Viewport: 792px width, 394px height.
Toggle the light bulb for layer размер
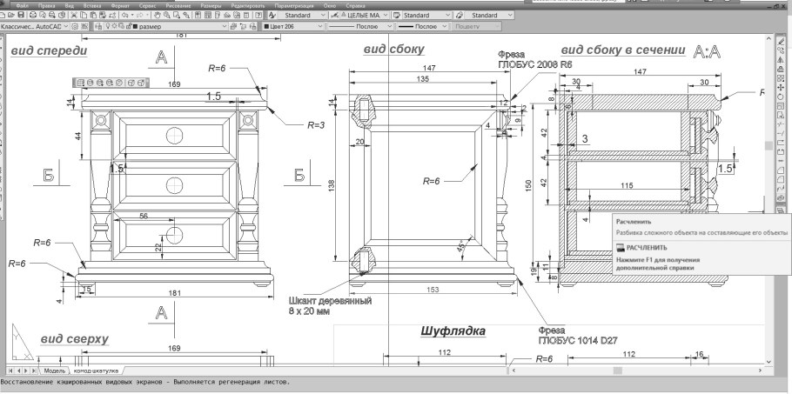pyautogui.click(x=109, y=28)
